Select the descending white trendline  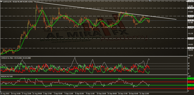tap(105, 11)
